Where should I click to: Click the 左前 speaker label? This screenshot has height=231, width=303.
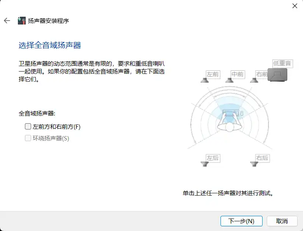pos(213,74)
